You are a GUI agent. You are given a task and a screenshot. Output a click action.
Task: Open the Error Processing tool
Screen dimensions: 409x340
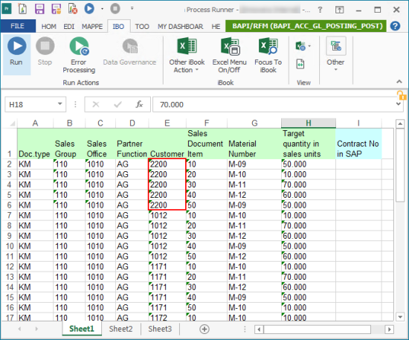[79, 55]
